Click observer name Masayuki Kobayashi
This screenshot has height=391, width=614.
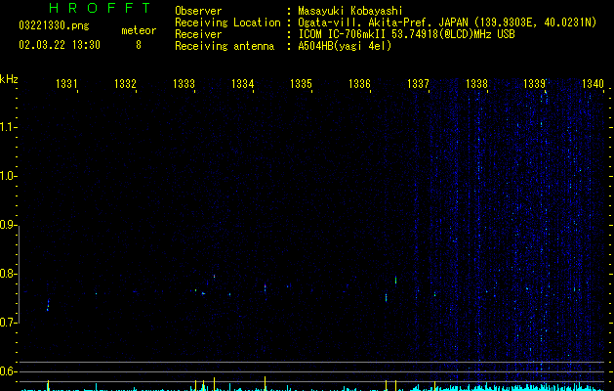[x=350, y=11]
